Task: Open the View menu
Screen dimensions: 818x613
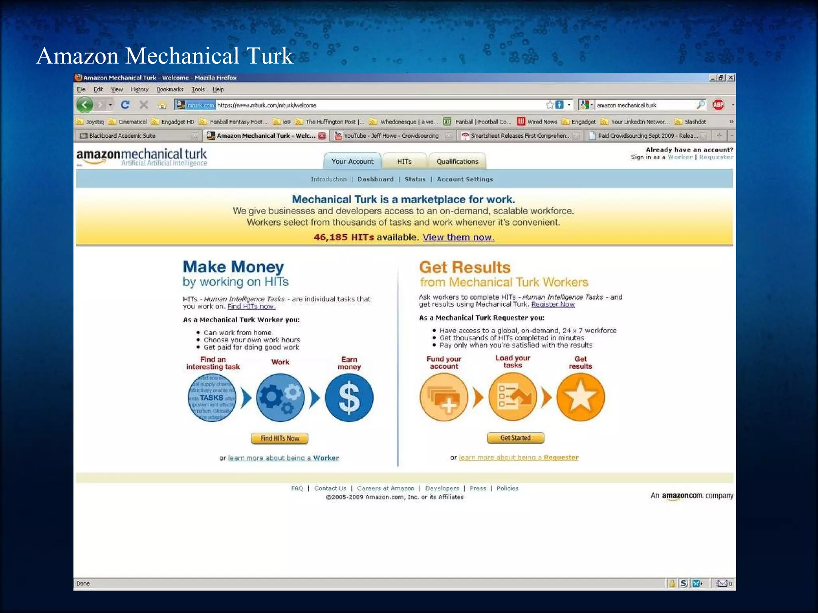Action: click(x=117, y=89)
